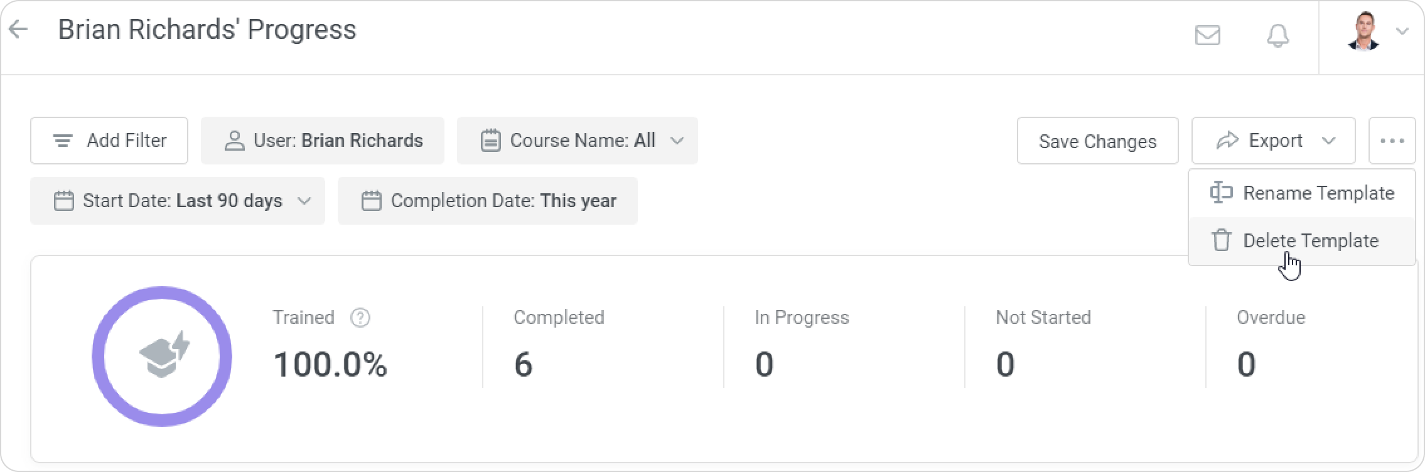Open the notifications bell icon
1425x472 pixels.
(x=1277, y=36)
